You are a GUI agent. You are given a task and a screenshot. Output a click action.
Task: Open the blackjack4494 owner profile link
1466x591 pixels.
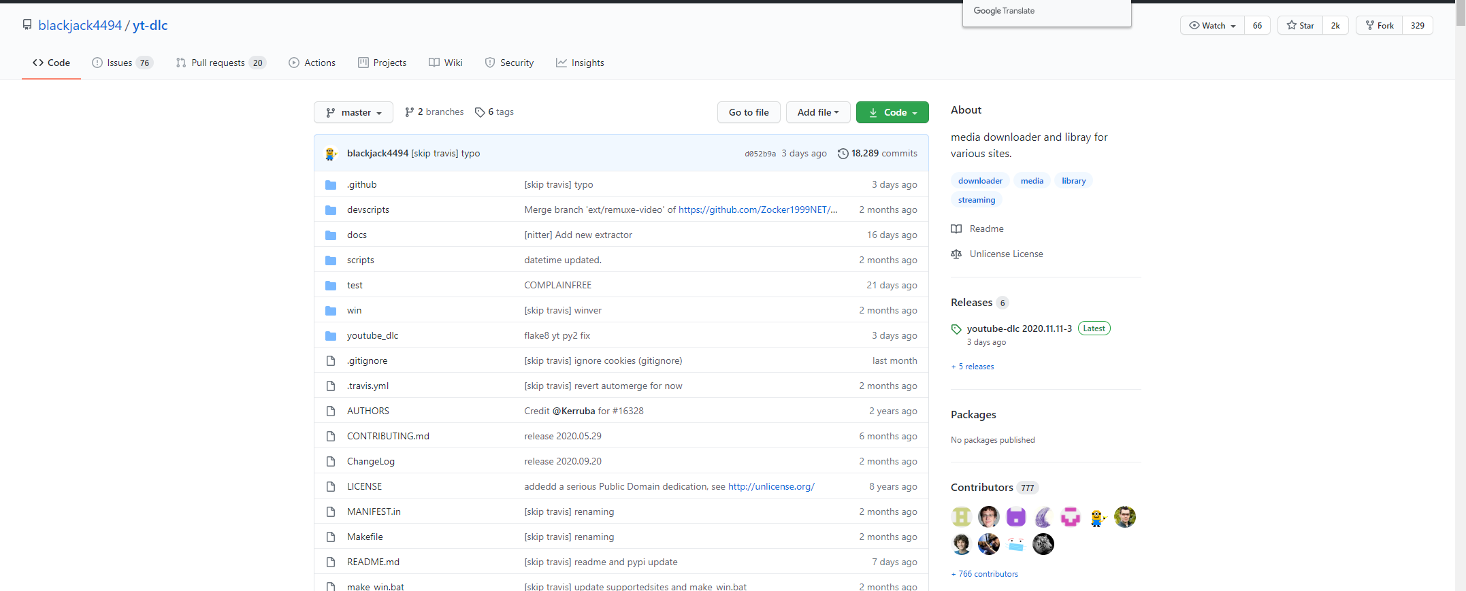coord(80,25)
